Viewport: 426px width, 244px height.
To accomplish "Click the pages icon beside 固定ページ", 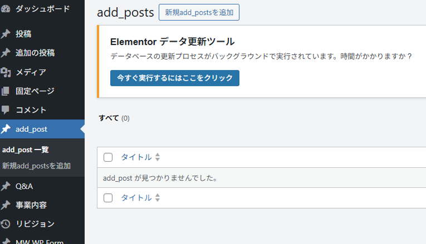I will 6,91.
